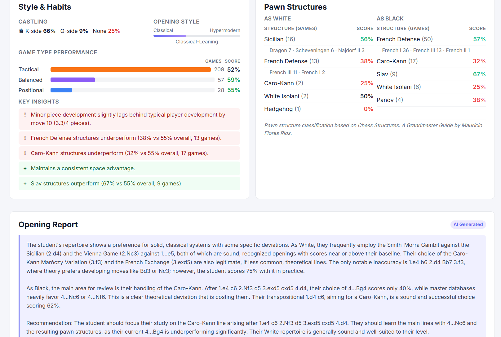This screenshot has width=501, height=337.
Task: Click the blue Positional performance bar
Action: 61,90
